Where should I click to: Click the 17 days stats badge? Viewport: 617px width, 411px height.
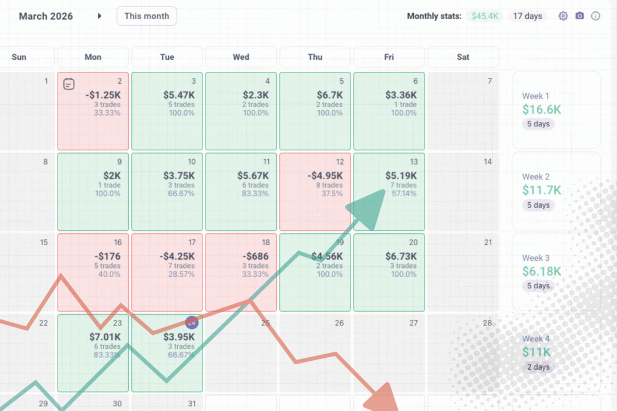pos(527,16)
